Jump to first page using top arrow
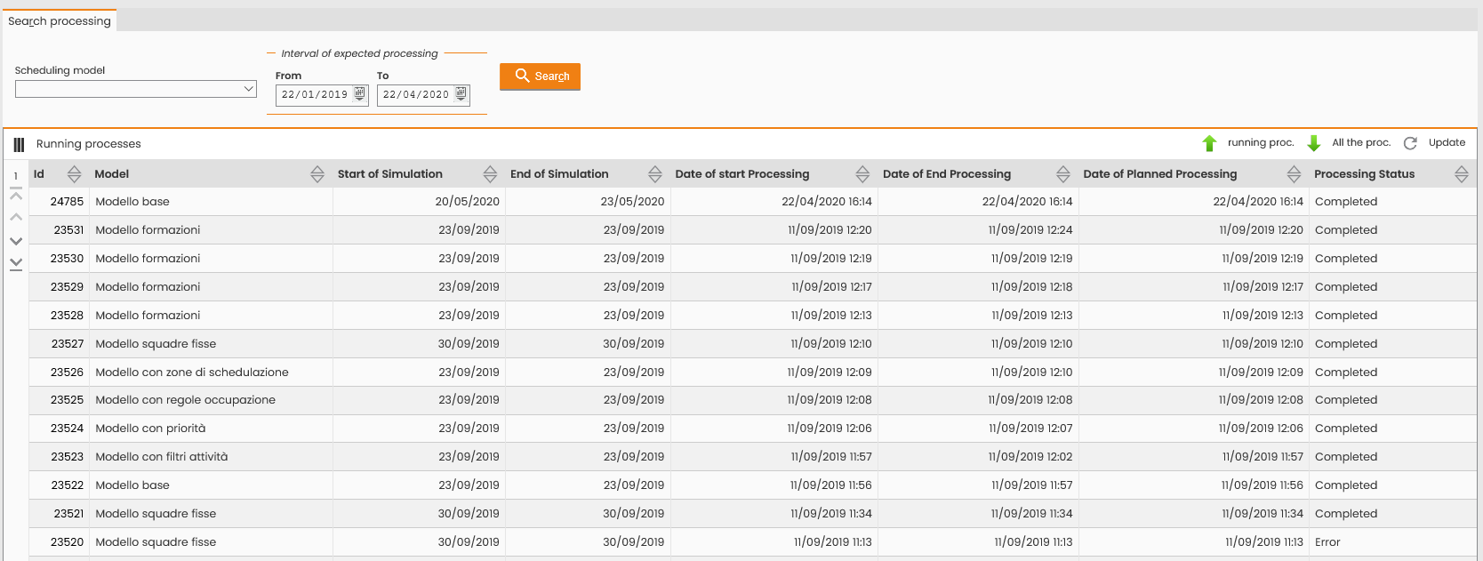 16,194
